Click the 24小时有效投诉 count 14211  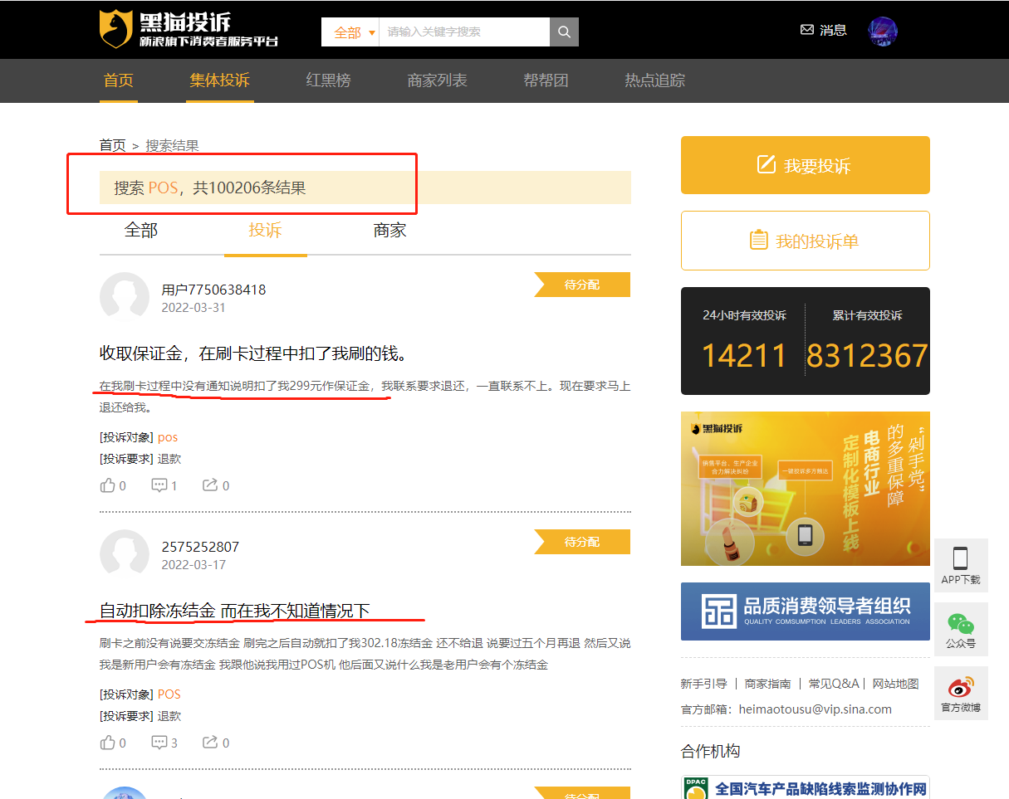click(x=744, y=356)
